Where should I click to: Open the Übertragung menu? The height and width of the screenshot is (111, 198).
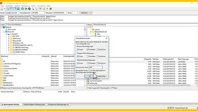pos(25,6)
